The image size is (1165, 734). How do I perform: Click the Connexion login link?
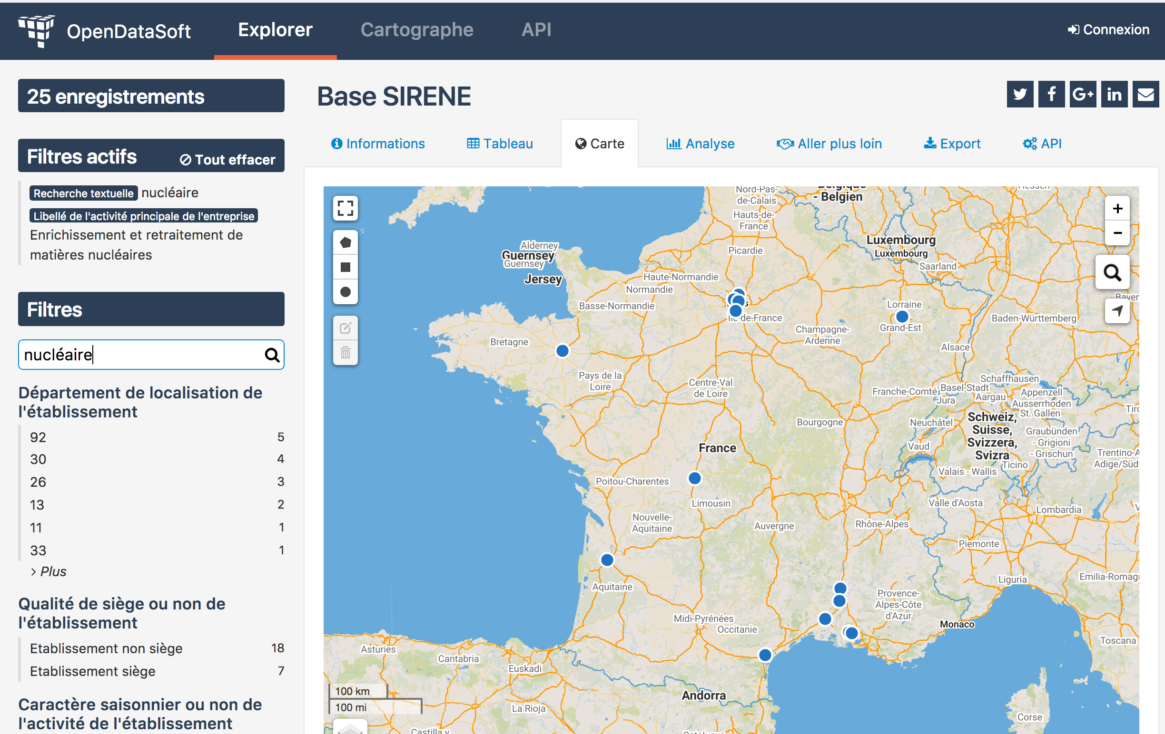coord(1108,30)
